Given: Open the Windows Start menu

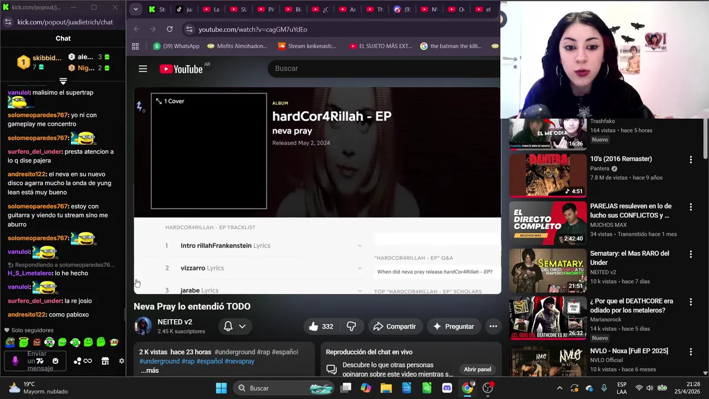Looking at the screenshot, I should (x=221, y=388).
